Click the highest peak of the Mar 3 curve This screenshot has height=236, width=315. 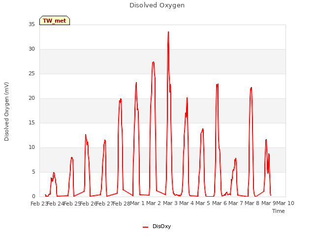coord(168,32)
